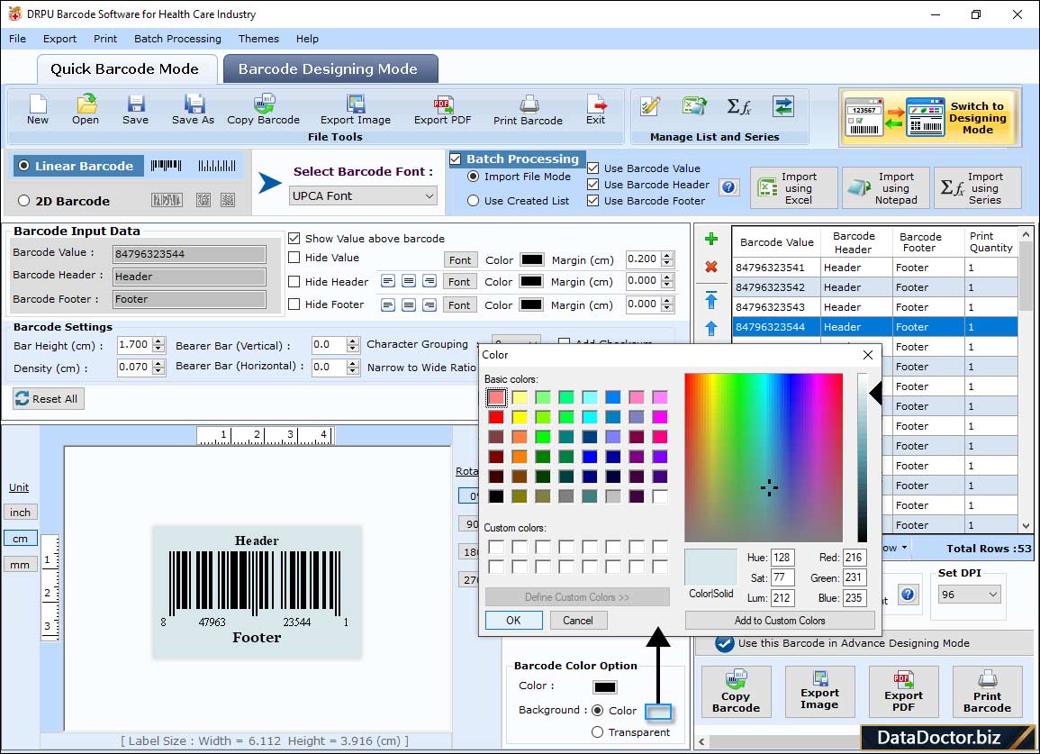This screenshot has width=1040, height=754.
Task: Click the Barcode Value input field
Action: point(189,253)
